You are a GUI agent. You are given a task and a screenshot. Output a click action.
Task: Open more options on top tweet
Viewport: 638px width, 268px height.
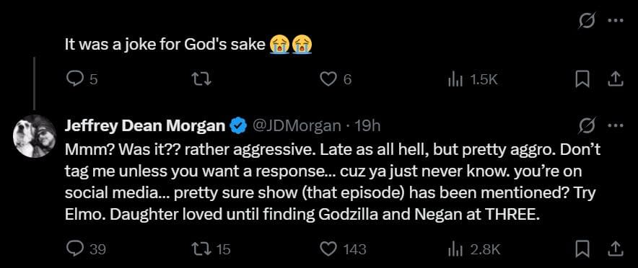click(x=615, y=21)
